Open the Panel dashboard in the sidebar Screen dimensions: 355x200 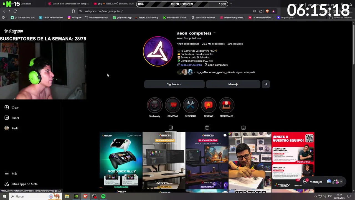12,118
